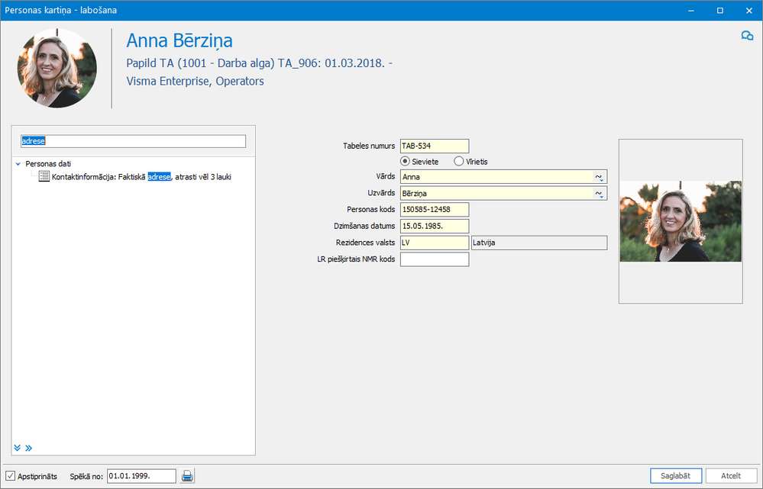This screenshot has height=489, width=763.
Task: Click Anna Bērziņa's round profile avatar
Action: 57,69
